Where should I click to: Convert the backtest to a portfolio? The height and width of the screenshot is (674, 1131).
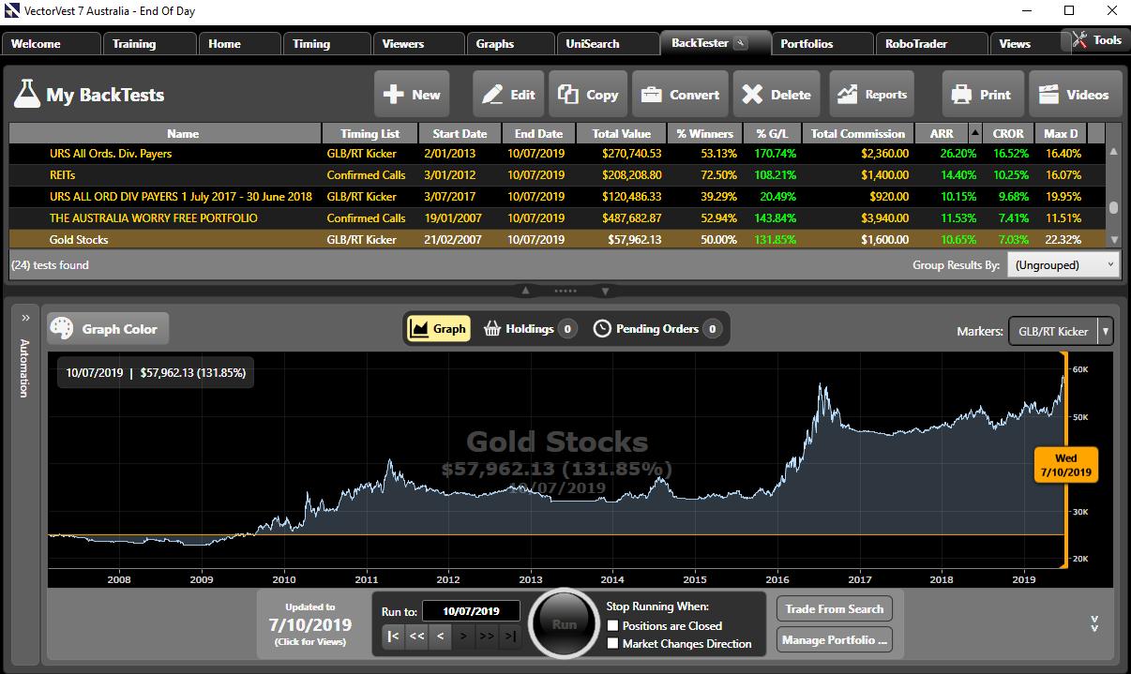pyautogui.click(x=681, y=95)
